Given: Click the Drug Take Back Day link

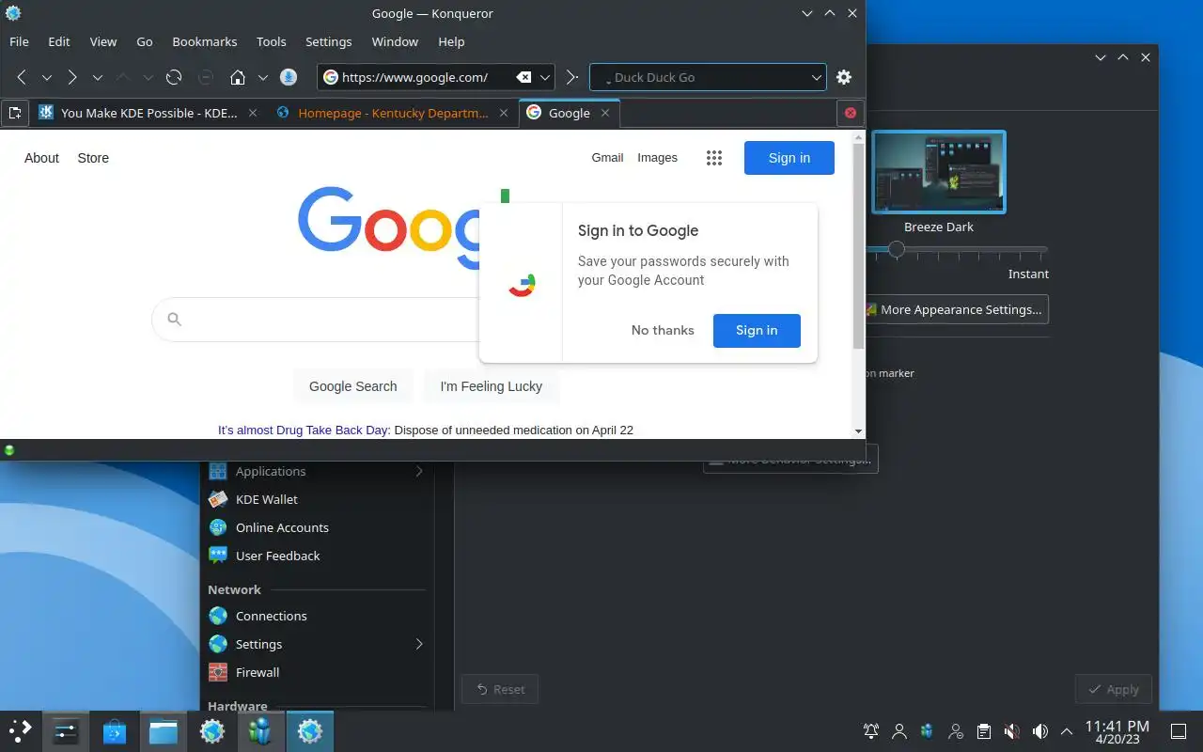Looking at the screenshot, I should tap(304, 430).
